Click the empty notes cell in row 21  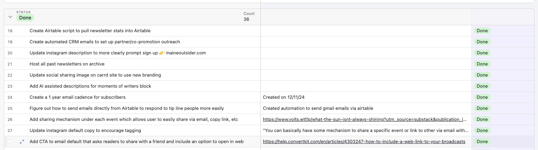(x=366, y=64)
